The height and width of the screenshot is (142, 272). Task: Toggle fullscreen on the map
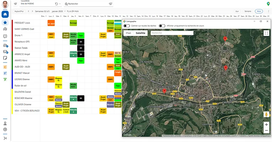(266, 33)
